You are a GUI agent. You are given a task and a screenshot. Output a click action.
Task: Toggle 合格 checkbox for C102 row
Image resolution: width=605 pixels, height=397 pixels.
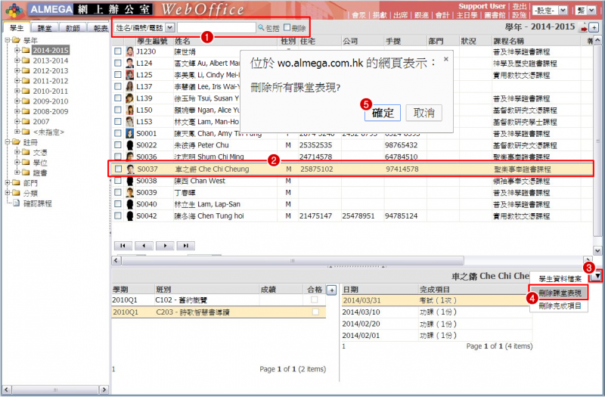pos(315,299)
